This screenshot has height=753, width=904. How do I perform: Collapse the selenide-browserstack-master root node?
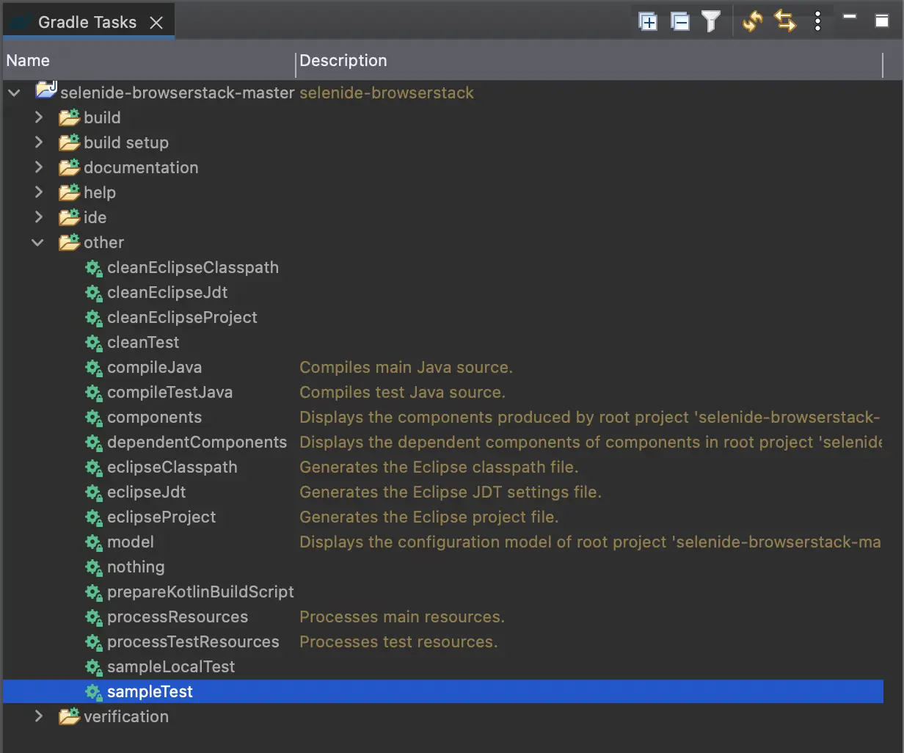tap(14, 92)
